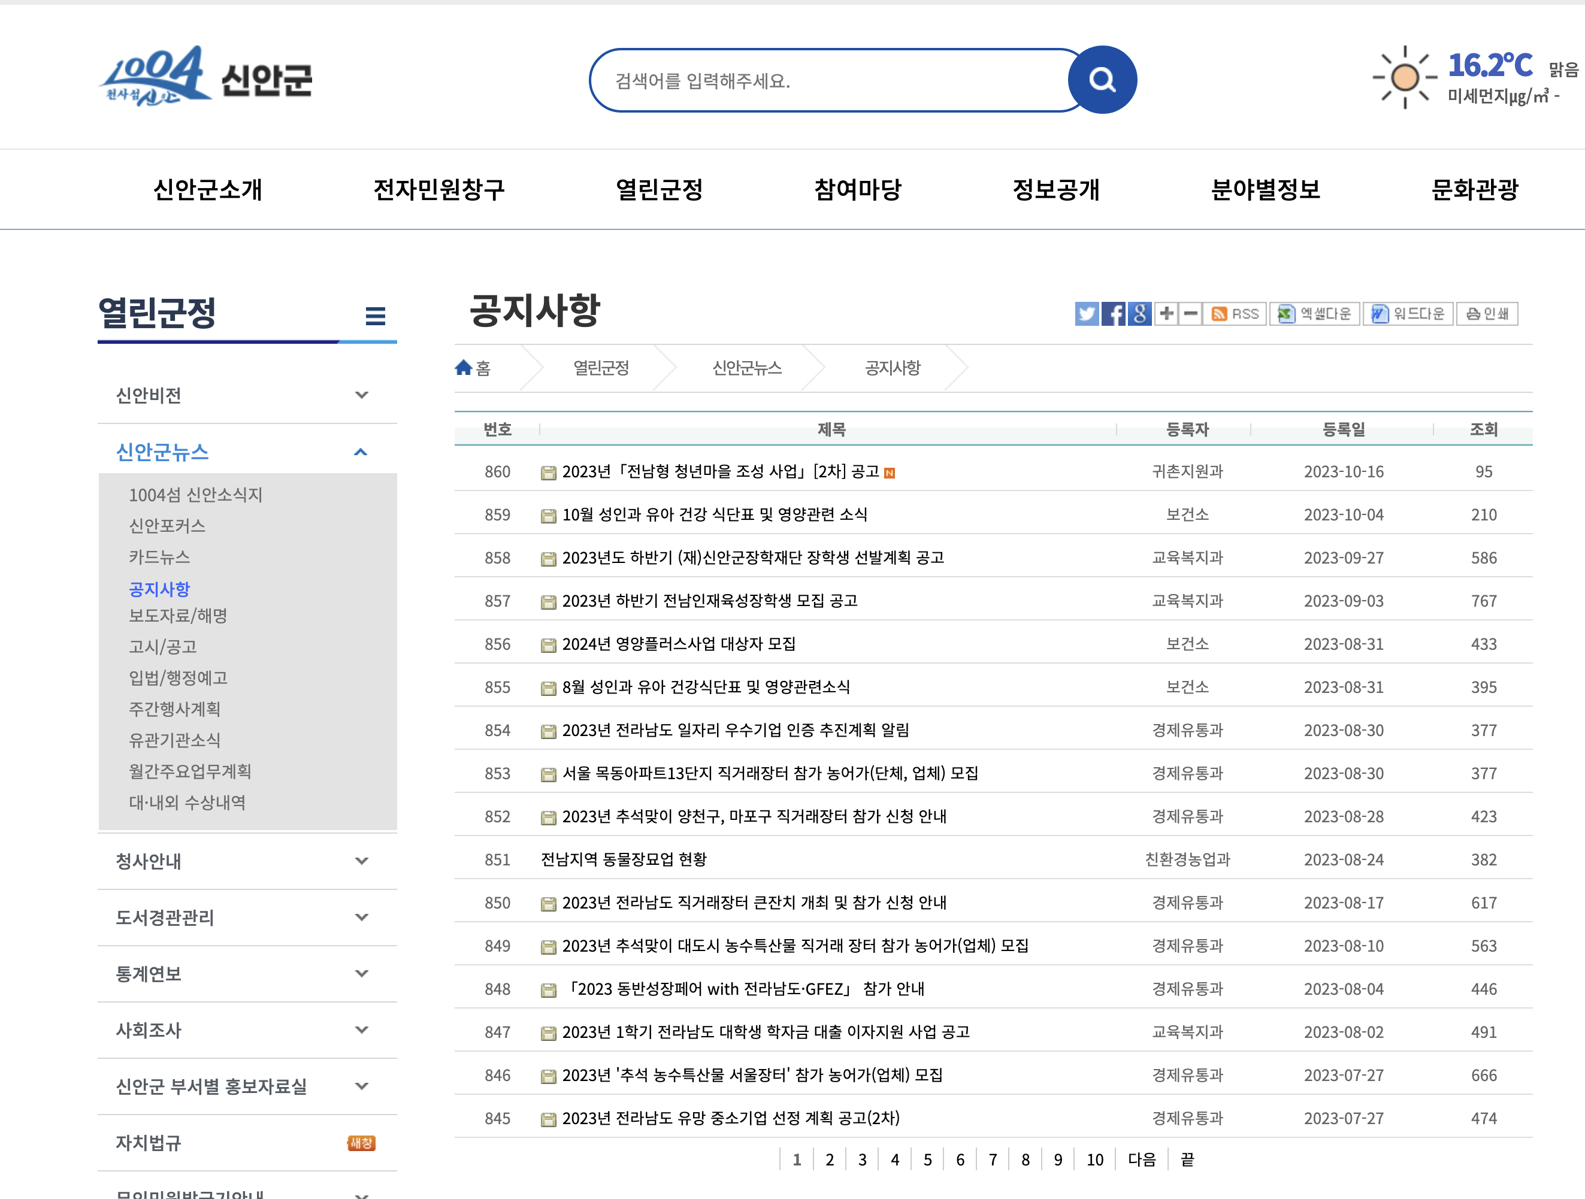Image resolution: width=1585 pixels, height=1199 pixels.
Task: Download list as Word file
Action: [x=1408, y=314]
